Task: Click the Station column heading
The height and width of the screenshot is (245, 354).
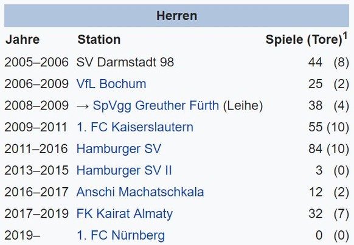Action: pos(99,40)
